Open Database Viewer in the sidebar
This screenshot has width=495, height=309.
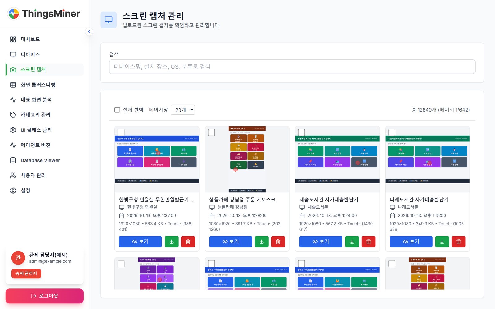(x=45, y=160)
